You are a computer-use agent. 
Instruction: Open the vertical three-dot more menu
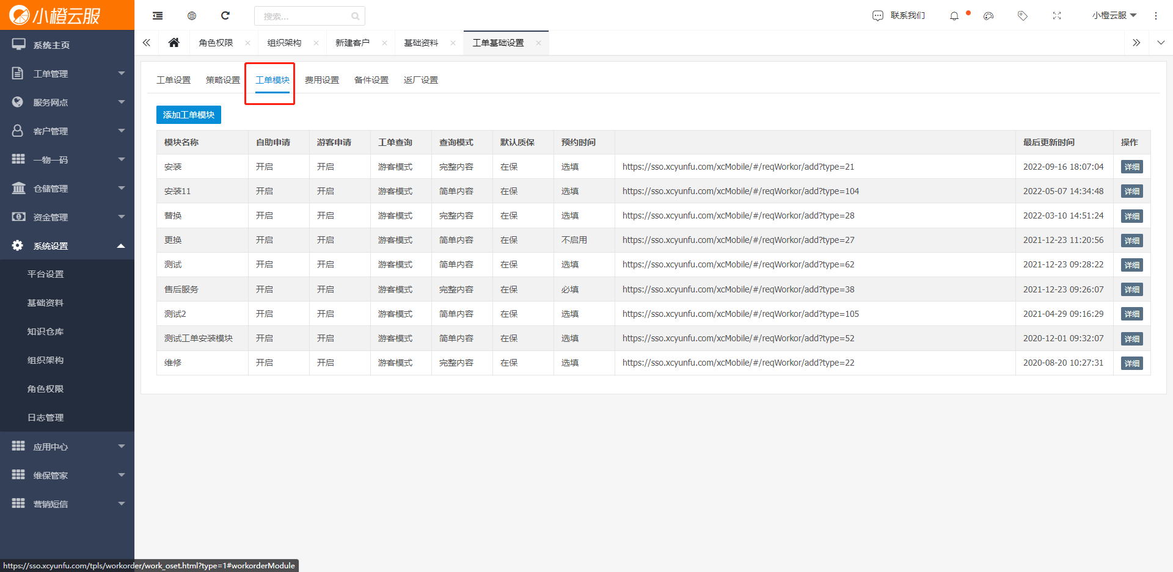click(x=1156, y=16)
